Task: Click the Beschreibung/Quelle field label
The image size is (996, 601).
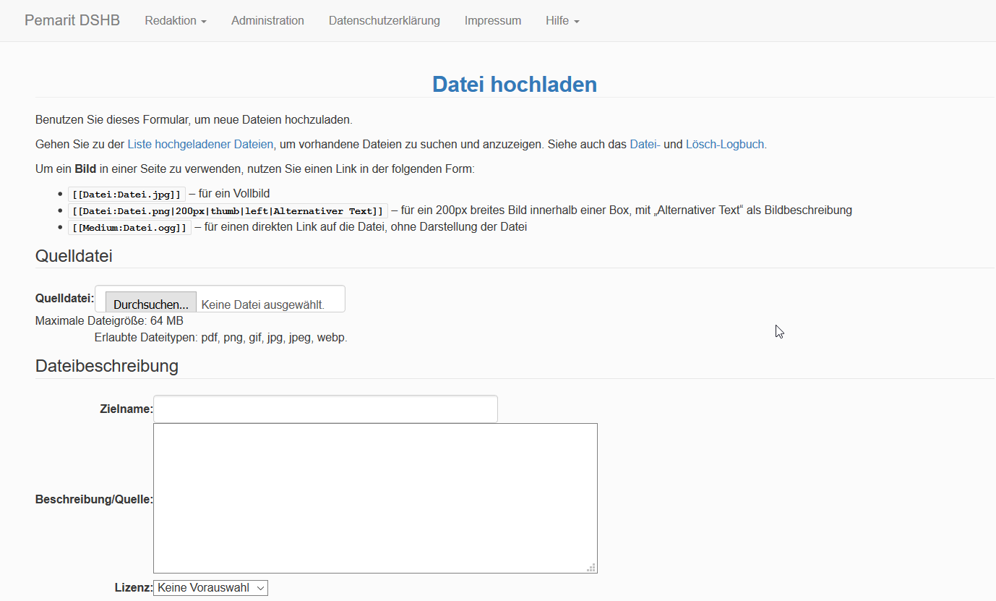Action: (94, 499)
